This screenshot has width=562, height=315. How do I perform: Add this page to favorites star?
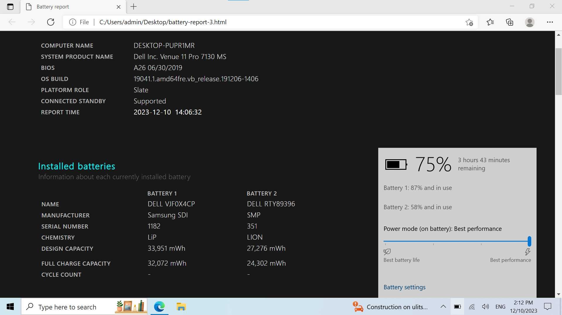469,22
